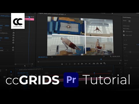
Task: Click the first Scale slider handle
Action: click(x=130, y=52)
